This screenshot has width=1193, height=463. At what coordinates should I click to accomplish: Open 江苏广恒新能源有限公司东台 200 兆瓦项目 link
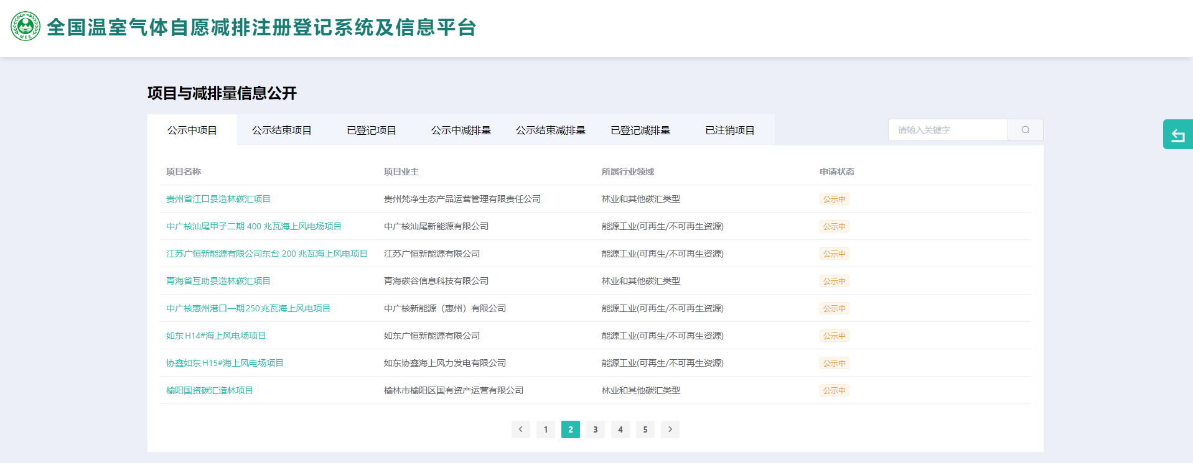267,254
